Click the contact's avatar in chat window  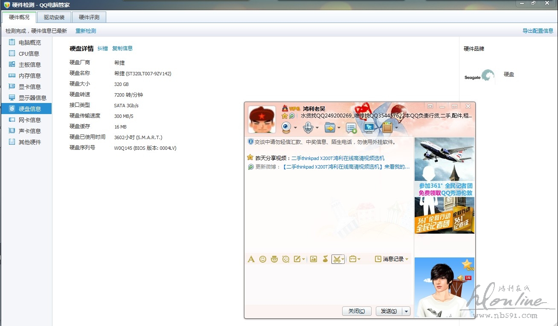tap(262, 120)
